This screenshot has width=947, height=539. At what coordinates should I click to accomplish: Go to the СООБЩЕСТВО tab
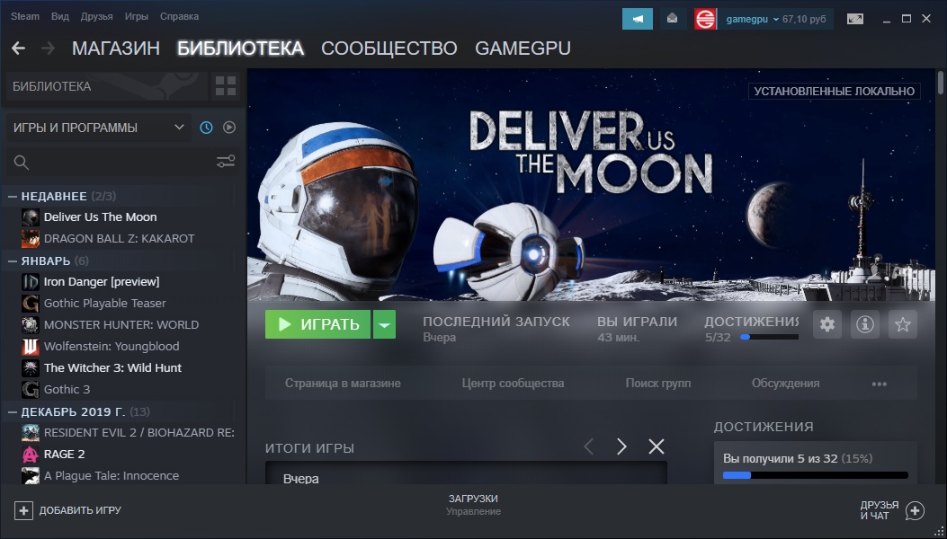click(x=389, y=49)
